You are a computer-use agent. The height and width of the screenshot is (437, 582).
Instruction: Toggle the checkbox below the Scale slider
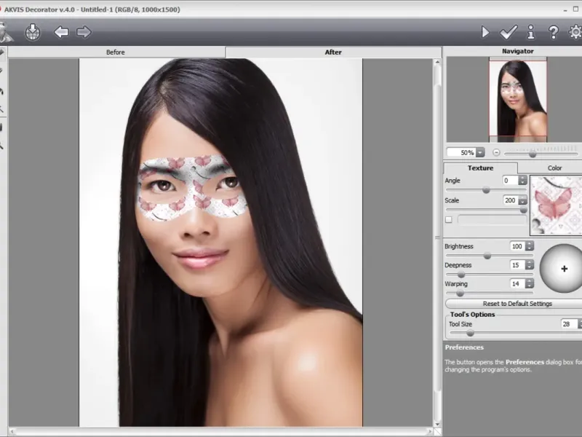tap(448, 219)
